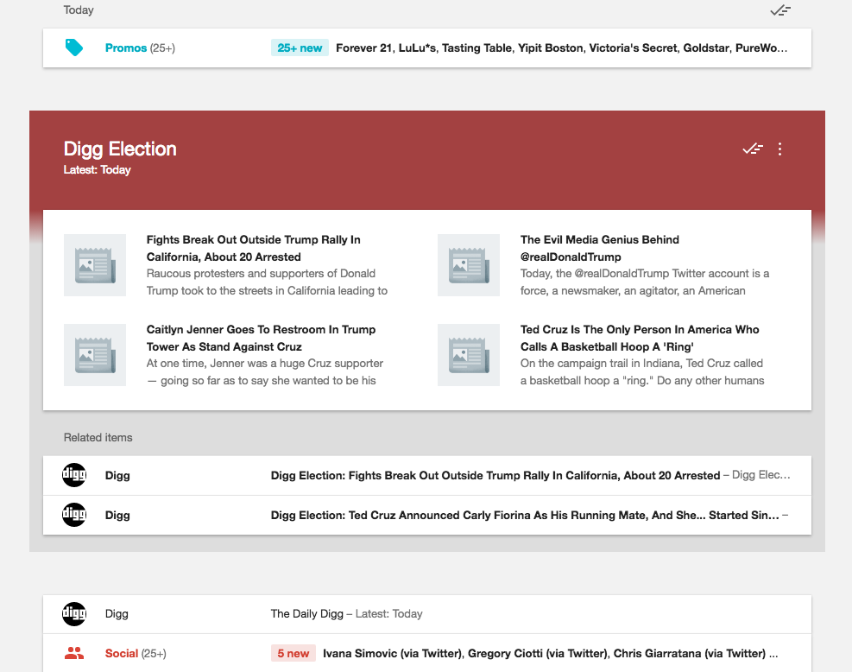Open thumbnail for Evil Media Genius article

(x=469, y=265)
